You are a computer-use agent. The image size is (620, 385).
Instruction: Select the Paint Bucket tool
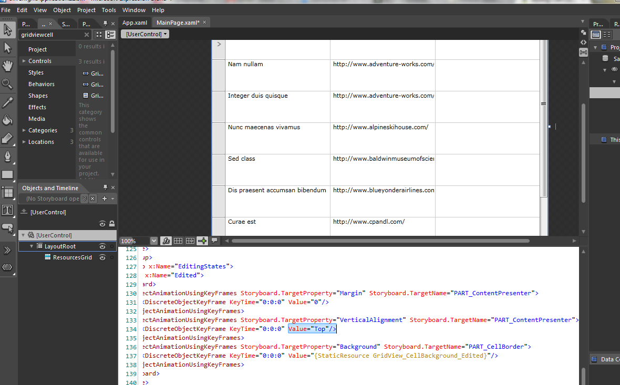[7, 120]
